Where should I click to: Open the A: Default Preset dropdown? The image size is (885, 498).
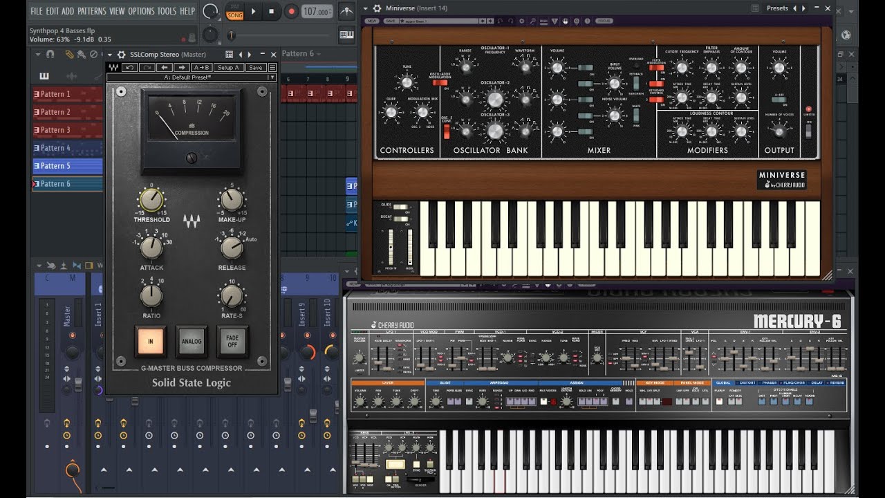pos(192,77)
